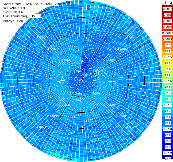
Task: Click the 0.0017 dark red colorbar swatch
Action: [x=167, y=9]
